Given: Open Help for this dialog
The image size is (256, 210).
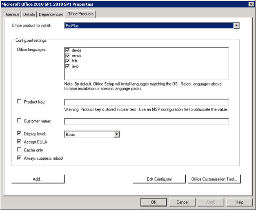Looking at the screenshot, I should [x=239, y=202].
